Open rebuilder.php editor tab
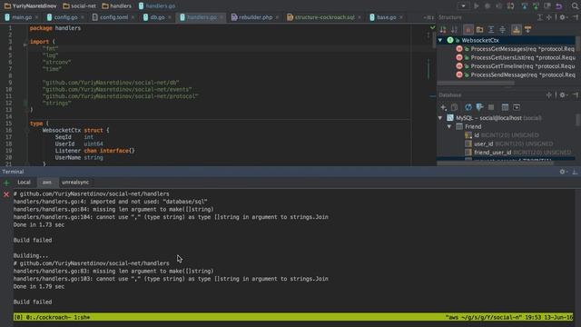The height and width of the screenshot is (327, 581). [255, 17]
